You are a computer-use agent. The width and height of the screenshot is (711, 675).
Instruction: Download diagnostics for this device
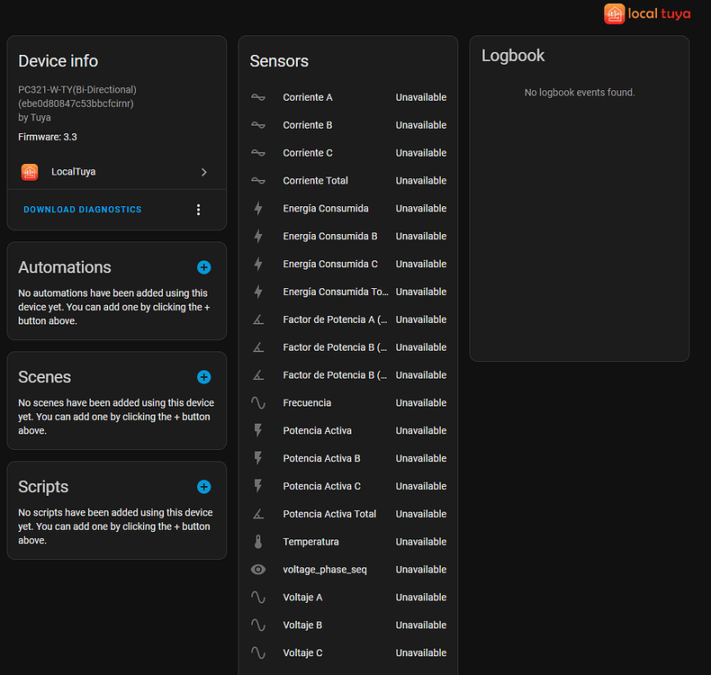click(83, 210)
